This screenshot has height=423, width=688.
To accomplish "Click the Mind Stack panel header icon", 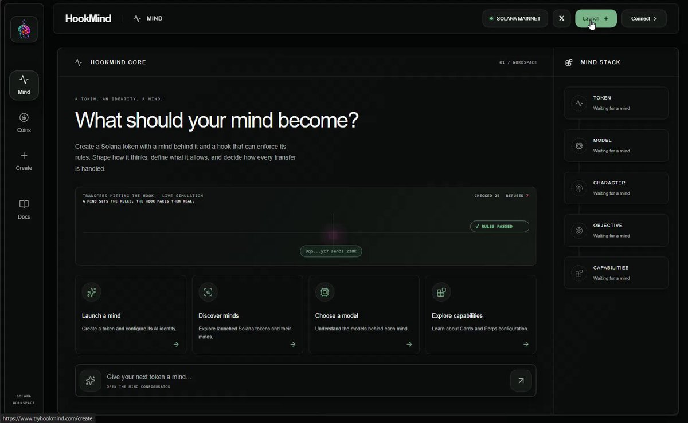I will (569, 62).
